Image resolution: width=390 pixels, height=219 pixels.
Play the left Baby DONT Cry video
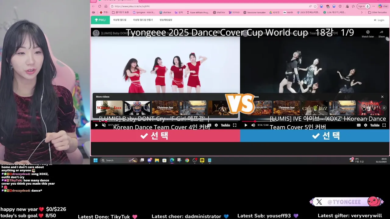tap(97, 125)
